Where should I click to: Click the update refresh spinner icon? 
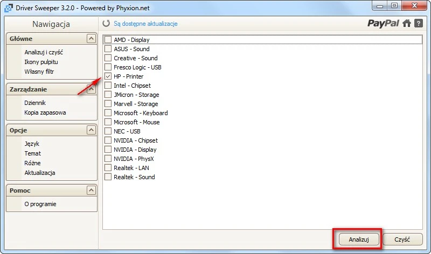tap(106, 24)
